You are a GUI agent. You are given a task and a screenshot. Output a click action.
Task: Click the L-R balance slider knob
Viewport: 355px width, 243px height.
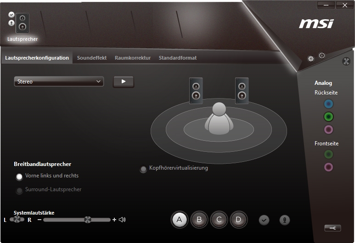pos(17,219)
